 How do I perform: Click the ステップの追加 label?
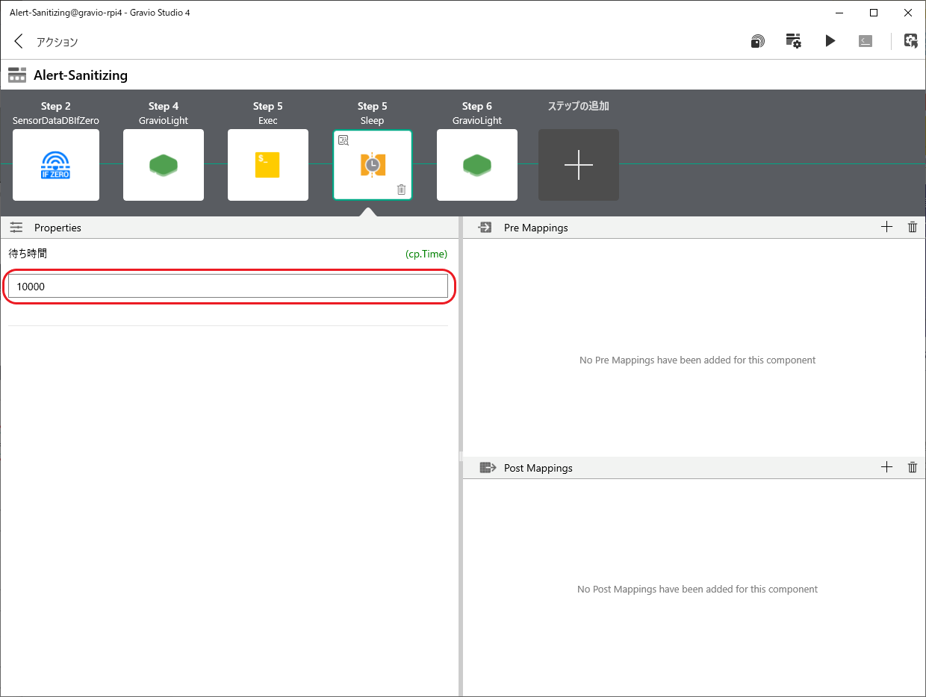click(579, 106)
